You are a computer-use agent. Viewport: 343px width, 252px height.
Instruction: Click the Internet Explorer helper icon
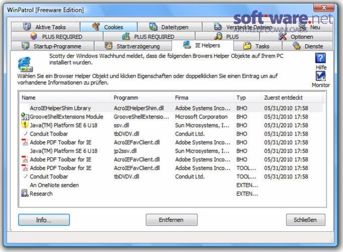[25, 65]
